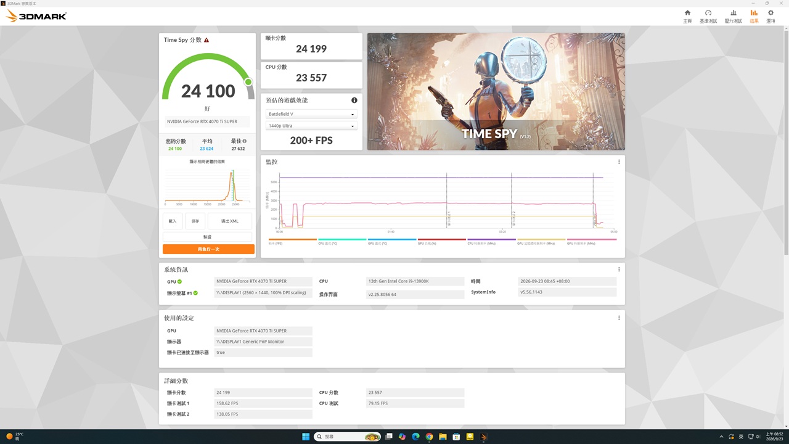
Task: Open the 選項 options gear icon
Action: click(771, 16)
